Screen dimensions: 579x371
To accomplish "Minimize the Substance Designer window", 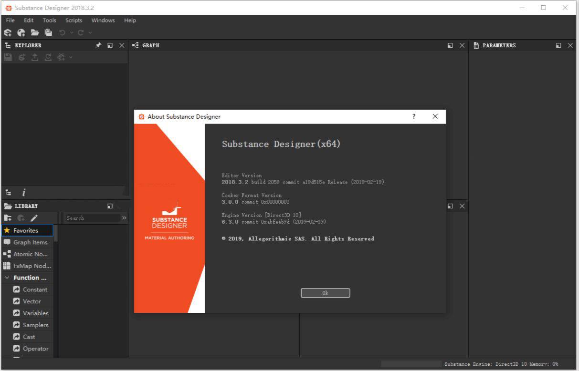I will [x=522, y=8].
